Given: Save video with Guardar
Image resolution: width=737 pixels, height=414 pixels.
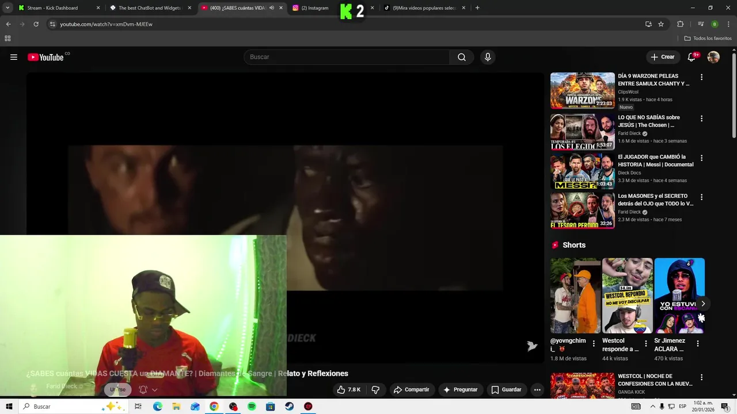Looking at the screenshot, I should click(x=506, y=389).
